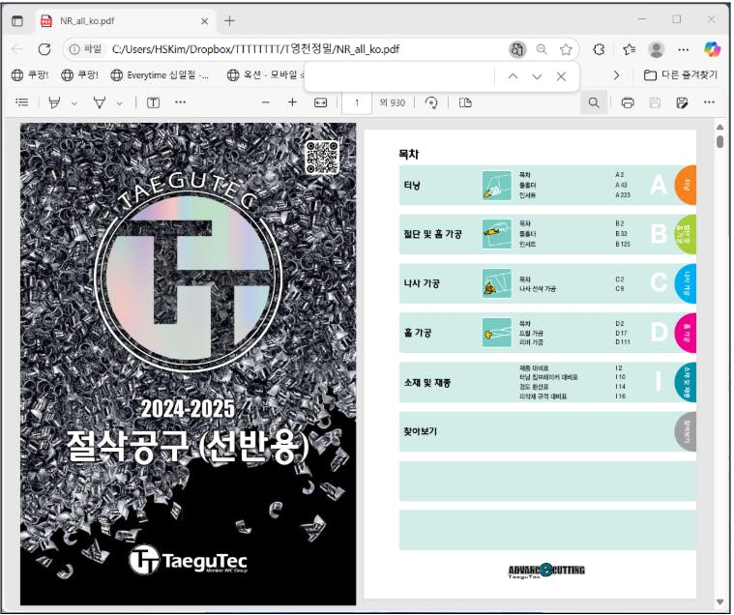The image size is (734, 615).
Task: Reload the current page
Action: pos(44,49)
